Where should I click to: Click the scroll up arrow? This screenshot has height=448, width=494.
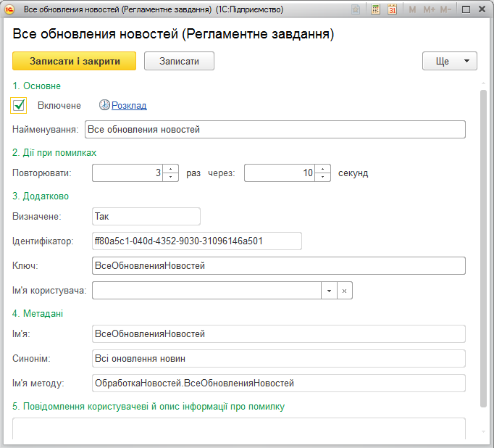click(x=484, y=83)
